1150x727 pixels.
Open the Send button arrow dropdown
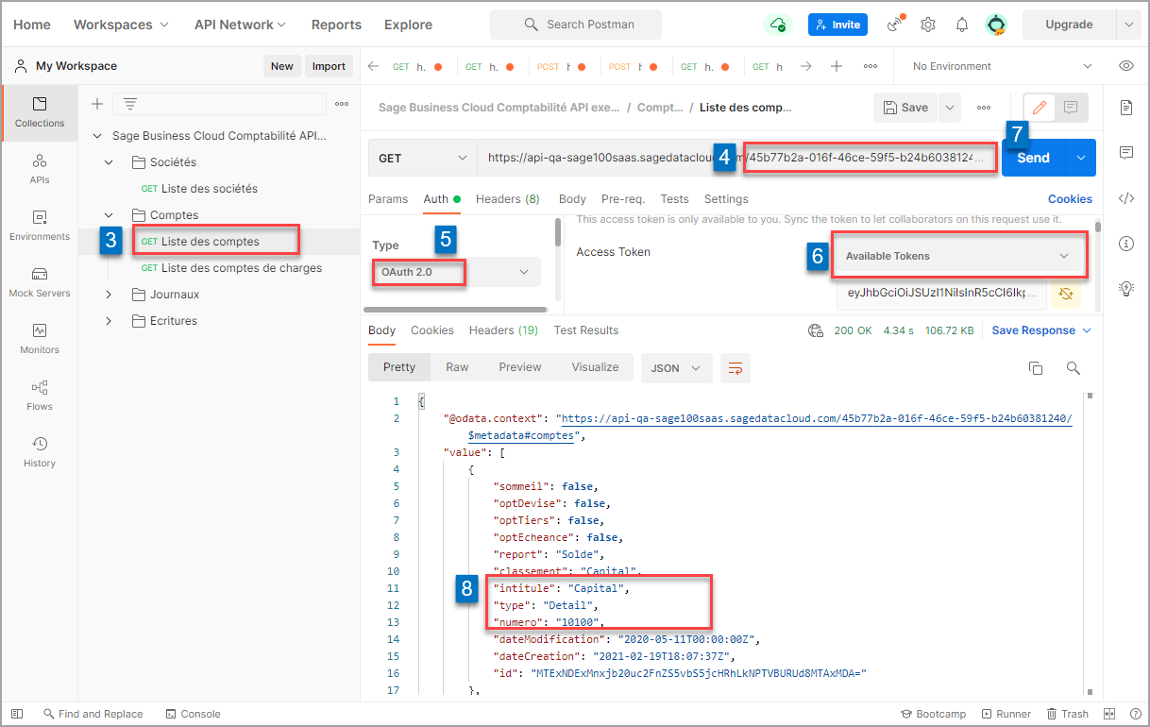point(1081,158)
